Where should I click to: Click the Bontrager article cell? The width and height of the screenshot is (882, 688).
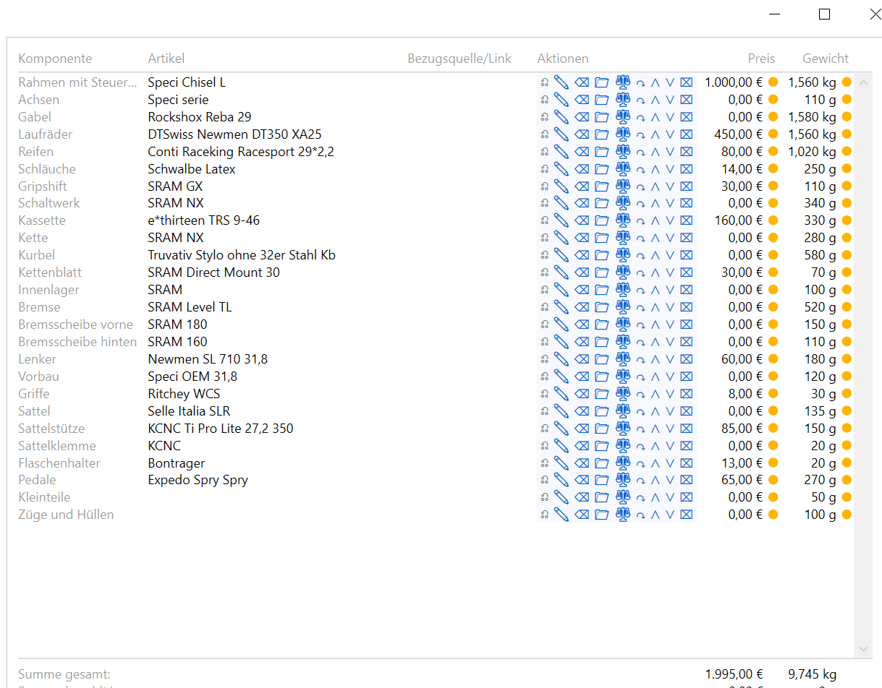[x=176, y=463]
